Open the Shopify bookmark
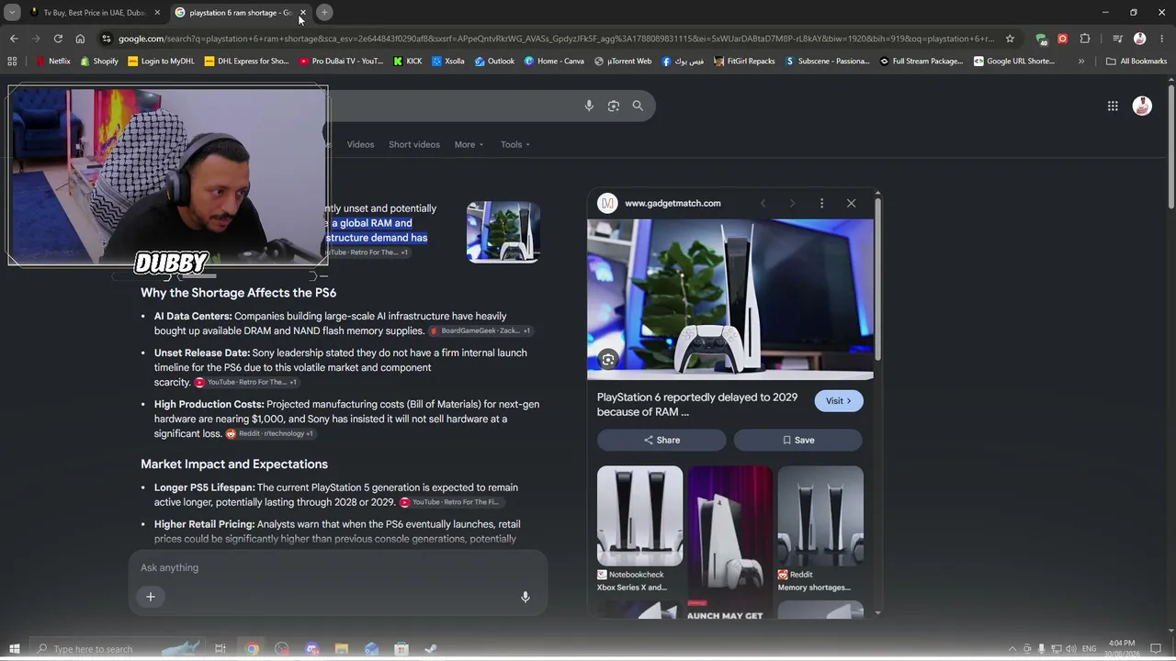 [99, 62]
